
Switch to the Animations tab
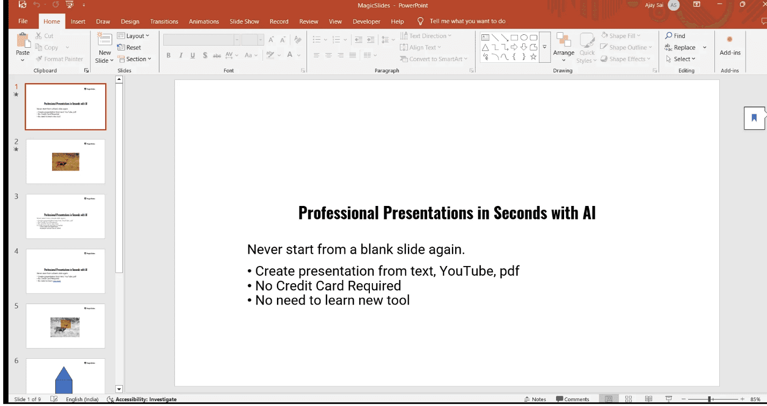(204, 21)
